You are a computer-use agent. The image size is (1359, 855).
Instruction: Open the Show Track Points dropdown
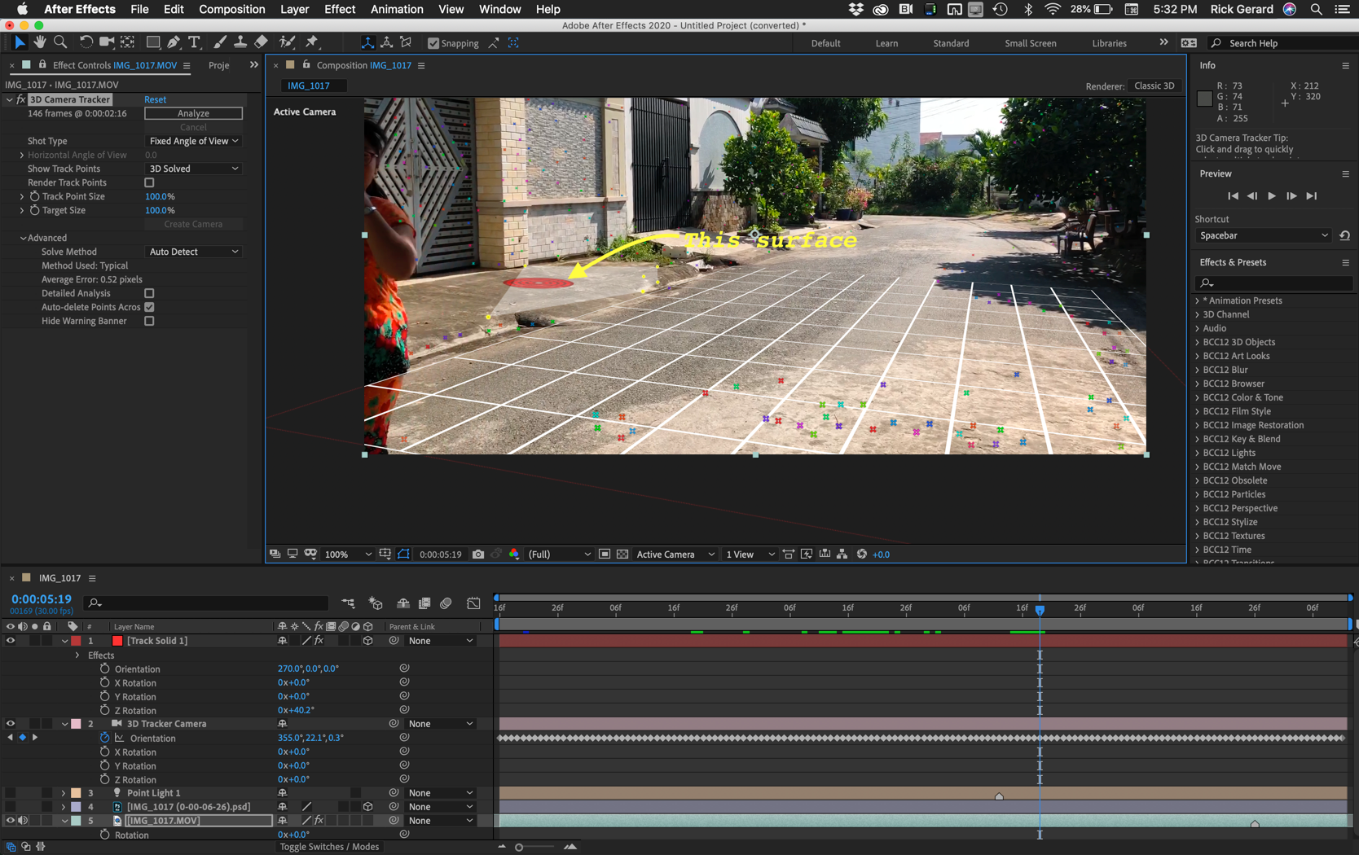192,168
